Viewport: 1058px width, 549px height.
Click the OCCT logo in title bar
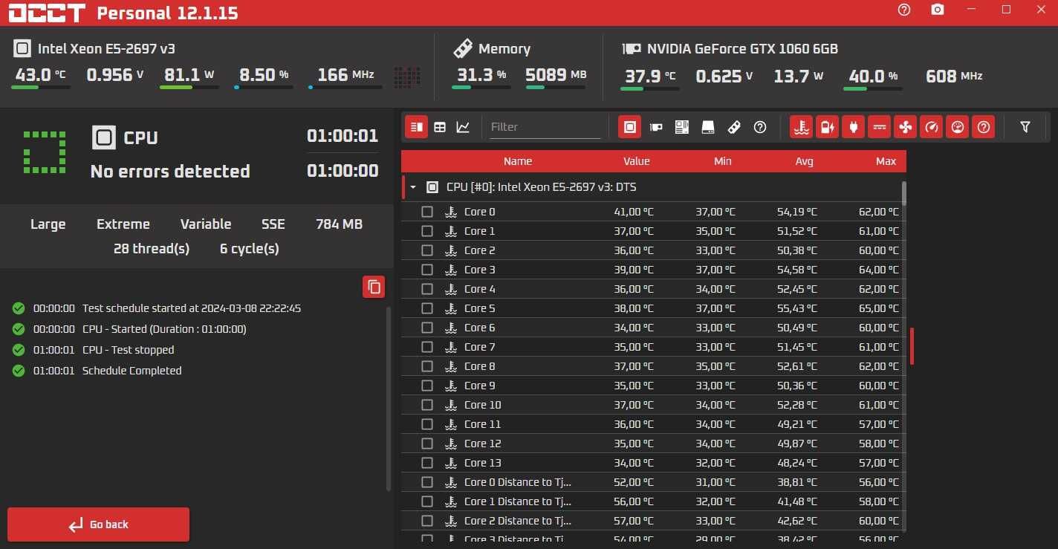[x=48, y=13]
